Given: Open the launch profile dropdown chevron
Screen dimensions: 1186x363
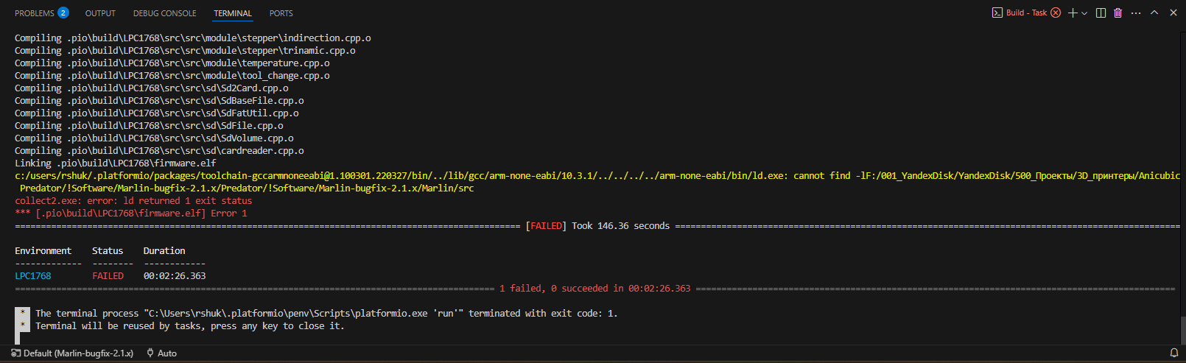Looking at the screenshot, I should [x=1084, y=13].
